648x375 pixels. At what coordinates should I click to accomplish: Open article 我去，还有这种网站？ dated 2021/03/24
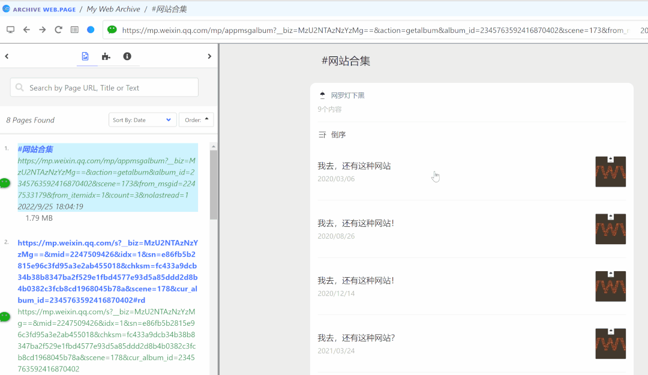point(356,338)
